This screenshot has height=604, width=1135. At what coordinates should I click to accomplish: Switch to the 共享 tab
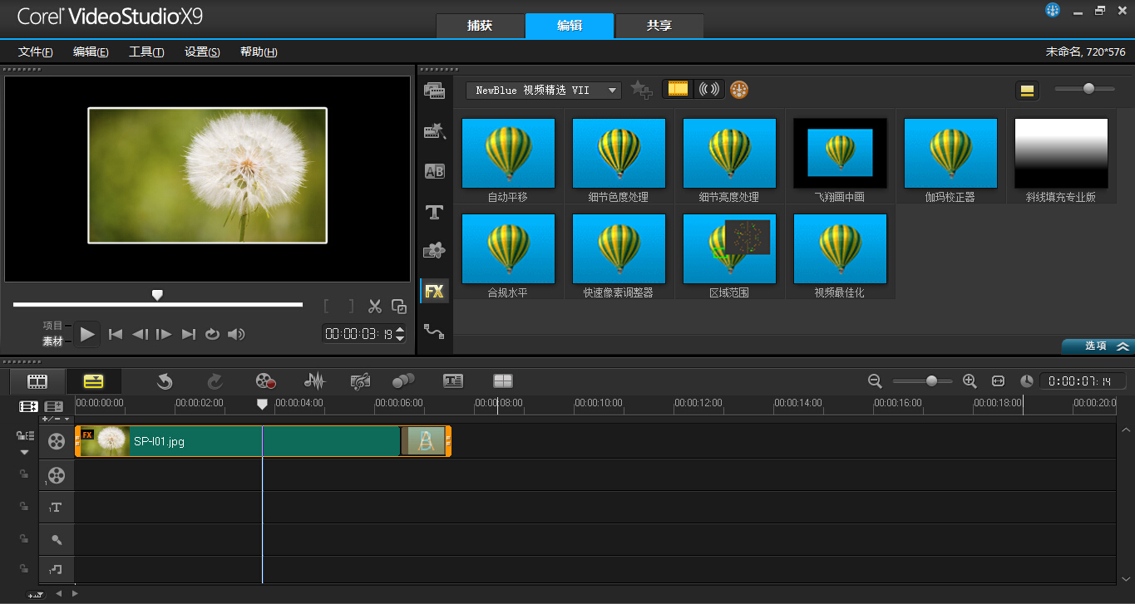tap(659, 26)
